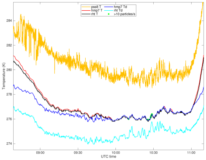Click the 'Temperature (K)' axis label
Viewport: 206px width, 160px height.
pos(4,76)
